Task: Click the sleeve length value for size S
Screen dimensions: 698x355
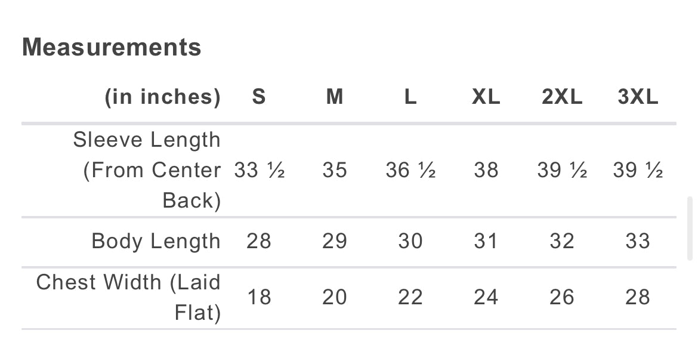Action: (x=259, y=171)
